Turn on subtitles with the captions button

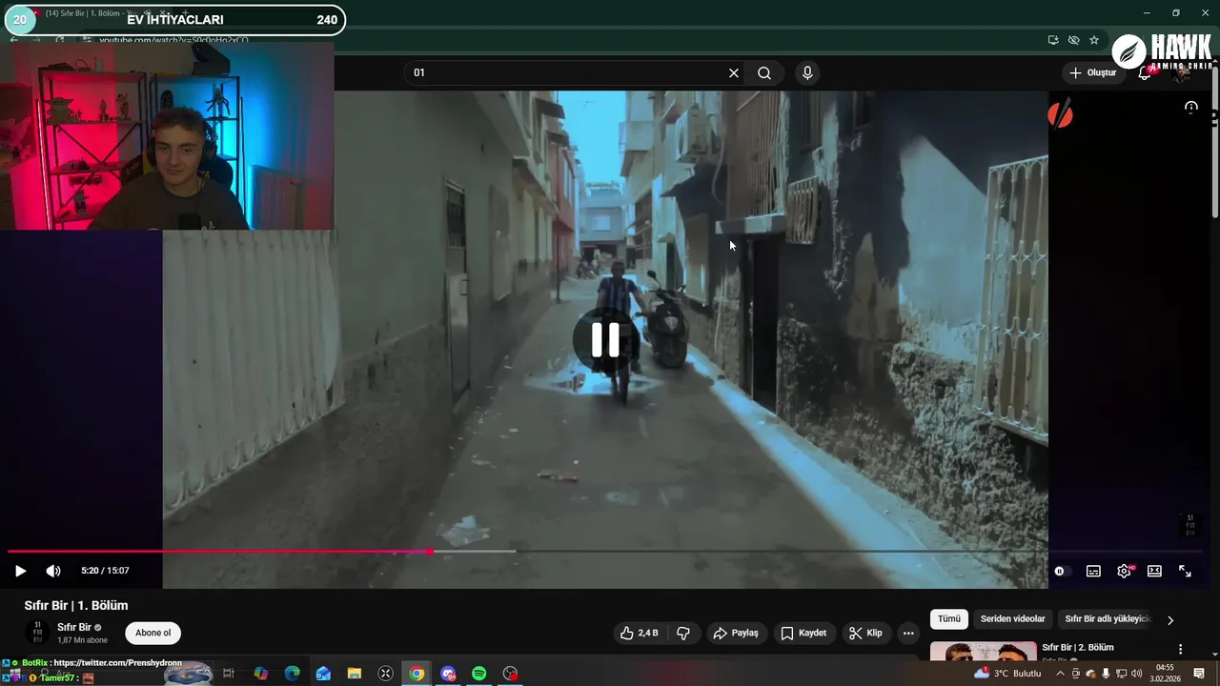coord(1093,571)
